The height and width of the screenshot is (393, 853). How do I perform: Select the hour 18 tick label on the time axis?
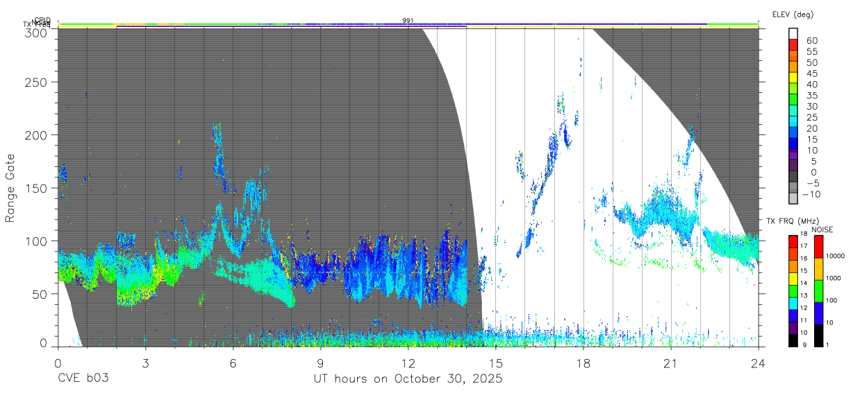(583, 363)
